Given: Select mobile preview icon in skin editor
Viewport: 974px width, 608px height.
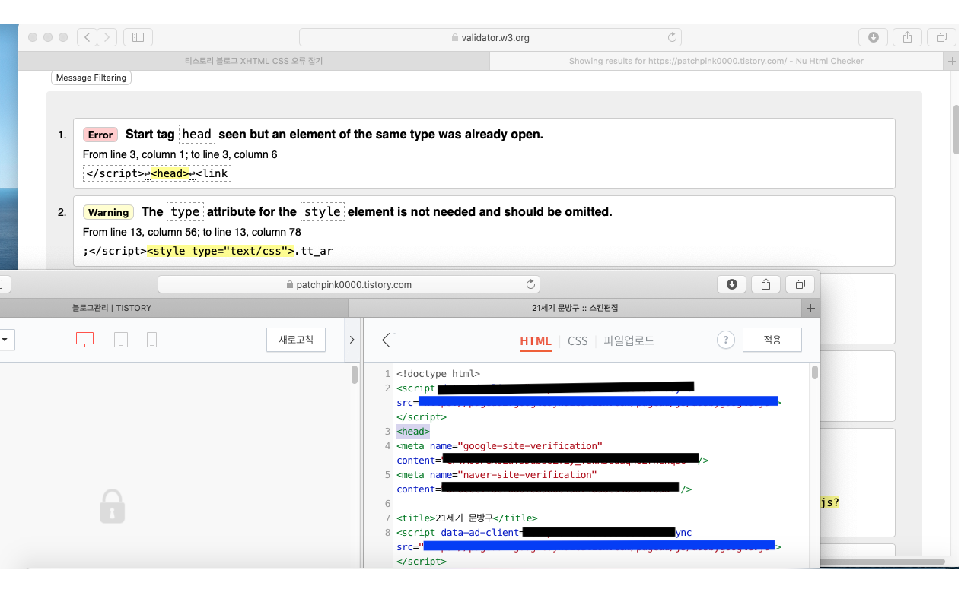Looking at the screenshot, I should tap(151, 340).
